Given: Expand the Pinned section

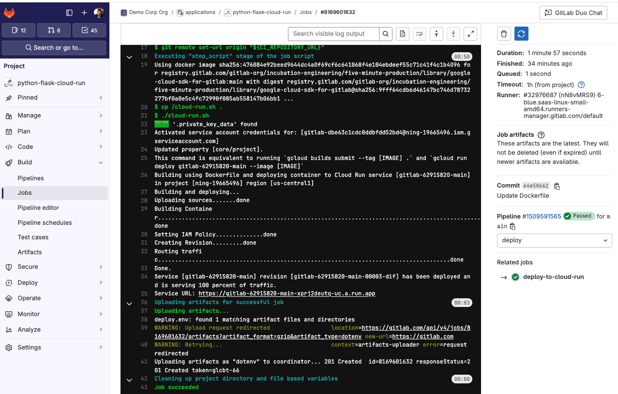Looking at the screenshot, I should tap(54, 98).
